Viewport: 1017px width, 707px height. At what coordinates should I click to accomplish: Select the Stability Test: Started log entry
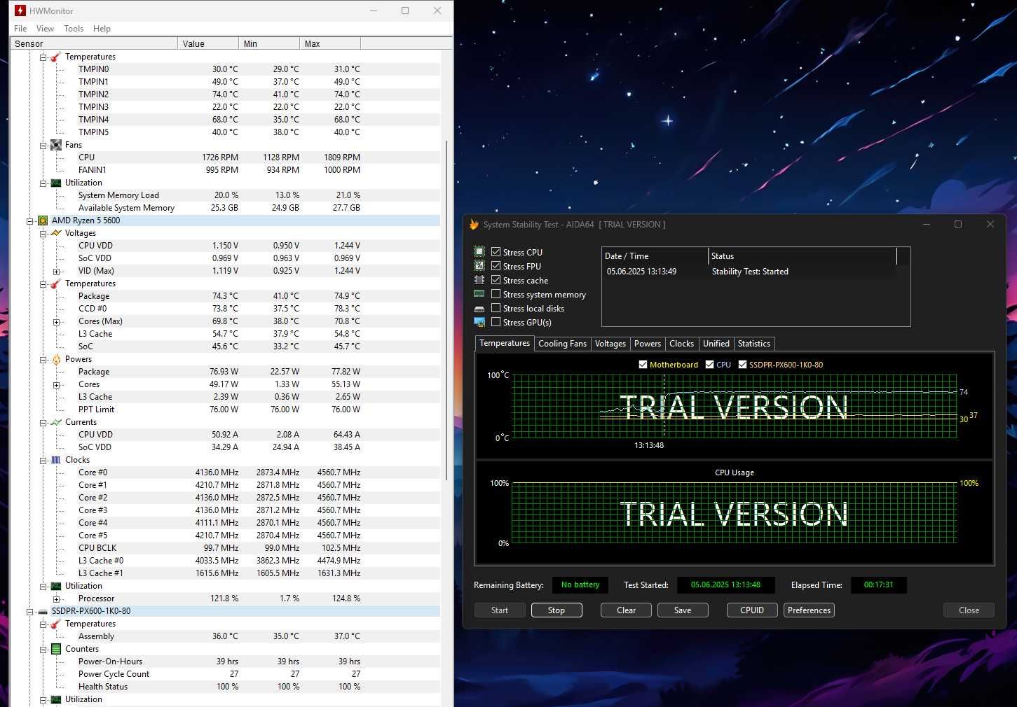(x=750, y=272)
